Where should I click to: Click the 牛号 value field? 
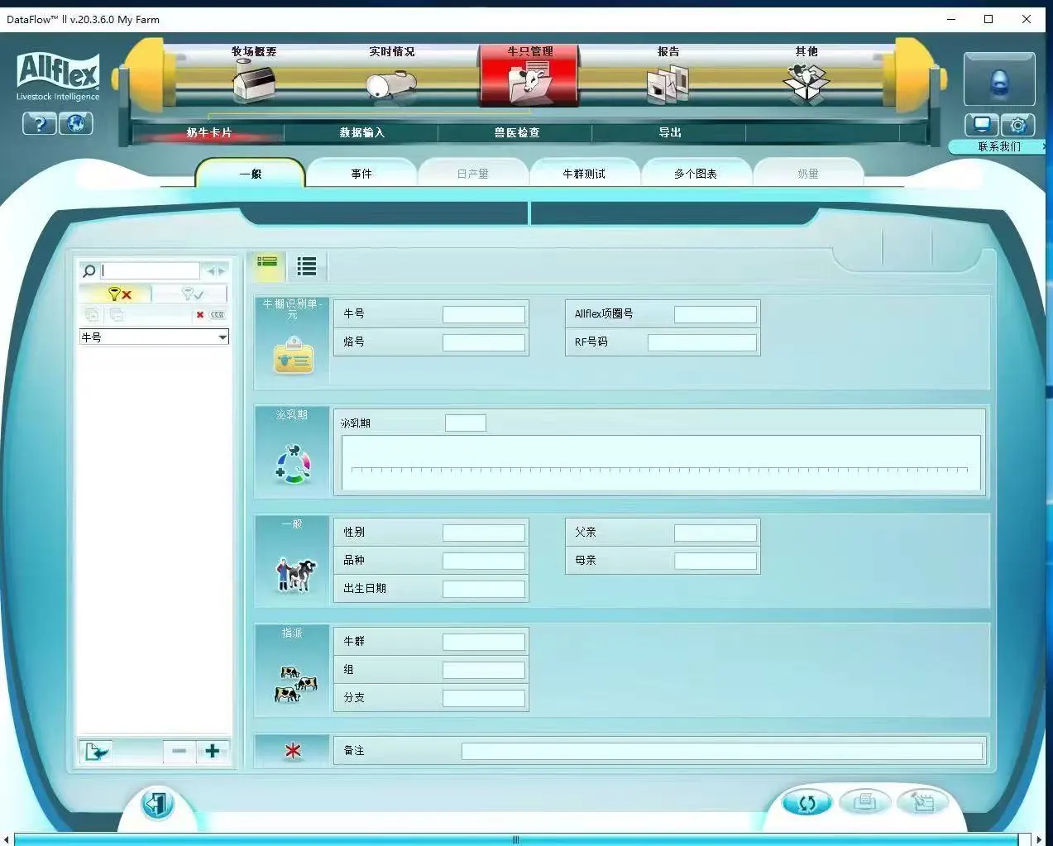point(484,314)
